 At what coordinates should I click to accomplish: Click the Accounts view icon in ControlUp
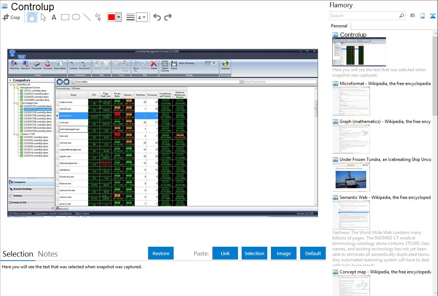pos(48,65)
